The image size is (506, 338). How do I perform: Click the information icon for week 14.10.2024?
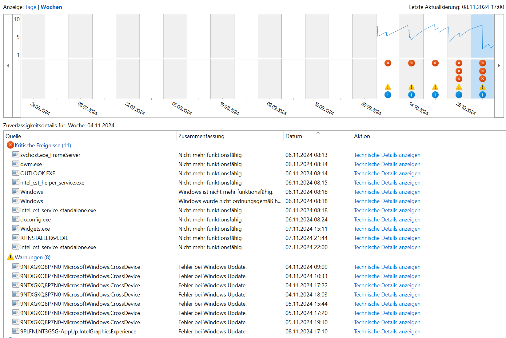[x=412, y=95]
